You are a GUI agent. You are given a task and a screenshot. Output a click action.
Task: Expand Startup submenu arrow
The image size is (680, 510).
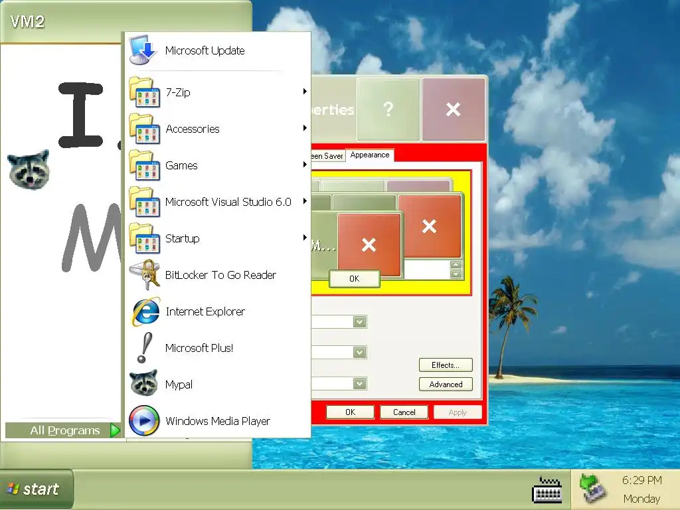(305, 237)
